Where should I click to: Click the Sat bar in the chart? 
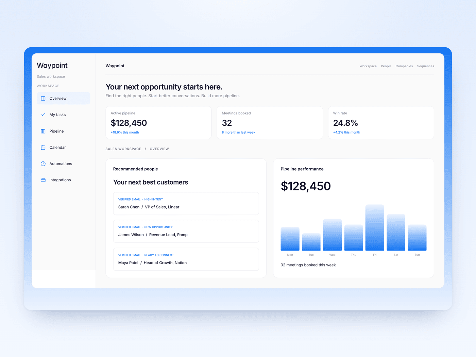[x=396, y=232]
